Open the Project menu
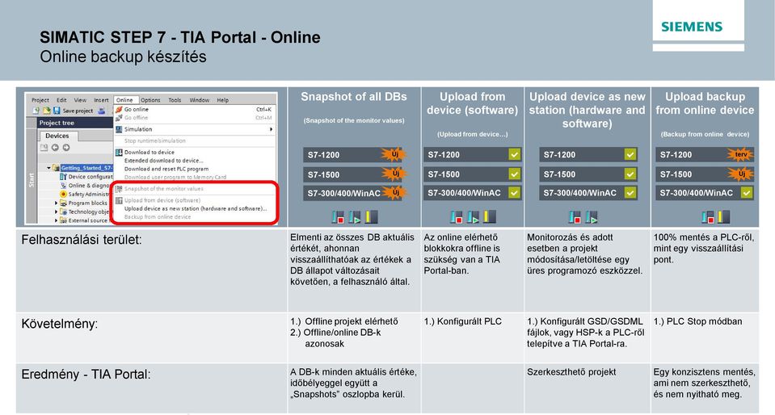This screenshot has height=415, width=775. tap(40, 100)
